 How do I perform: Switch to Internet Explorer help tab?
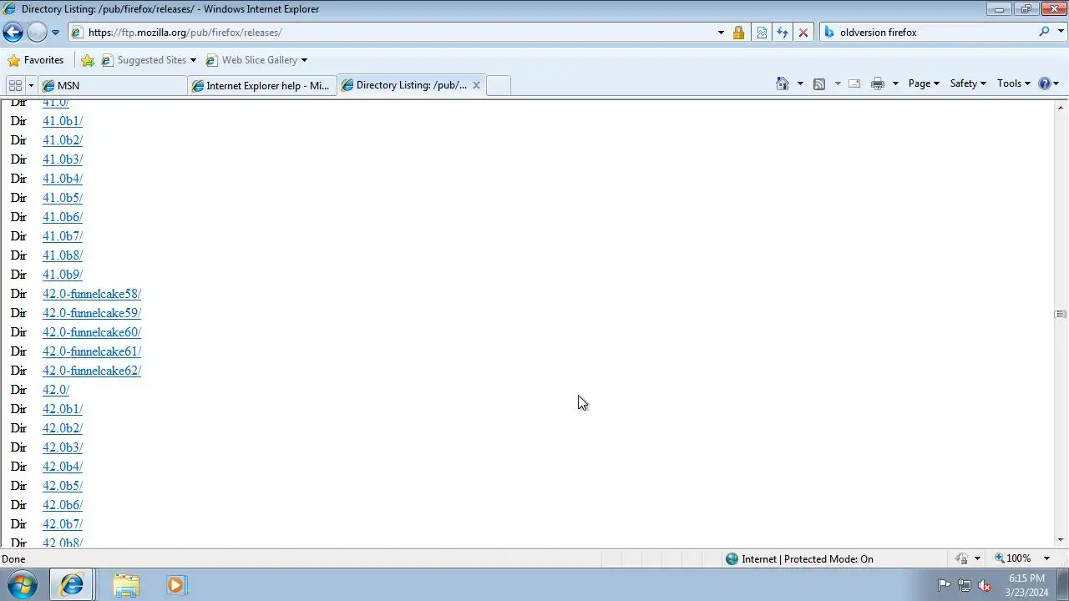262,85
